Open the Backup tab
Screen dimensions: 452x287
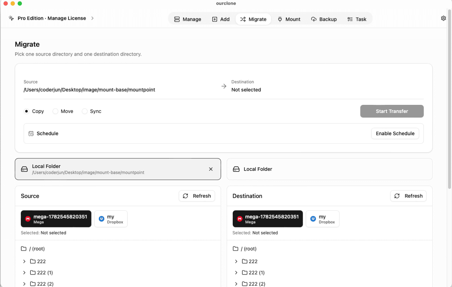[x=324, y=19]
